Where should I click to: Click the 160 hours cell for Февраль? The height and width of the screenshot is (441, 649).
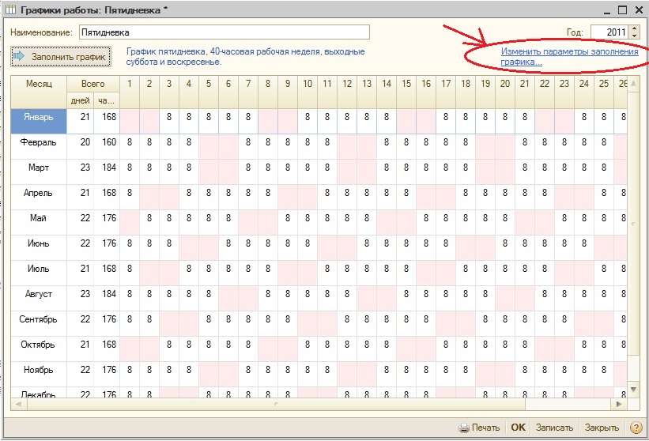[107, 146]
